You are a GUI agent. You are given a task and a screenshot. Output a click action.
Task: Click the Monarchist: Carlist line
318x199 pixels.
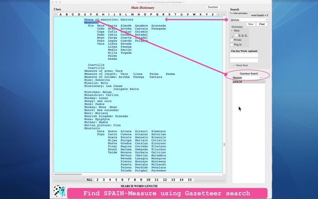101,95
